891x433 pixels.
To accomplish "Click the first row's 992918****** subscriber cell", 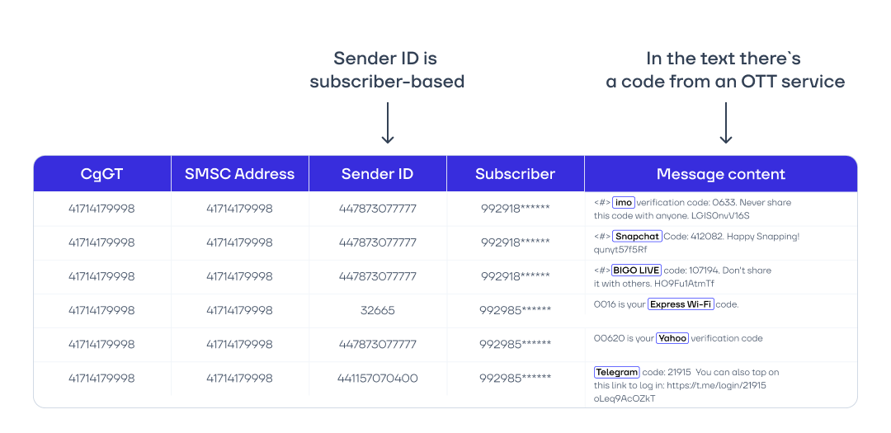I will pos(515,209).
